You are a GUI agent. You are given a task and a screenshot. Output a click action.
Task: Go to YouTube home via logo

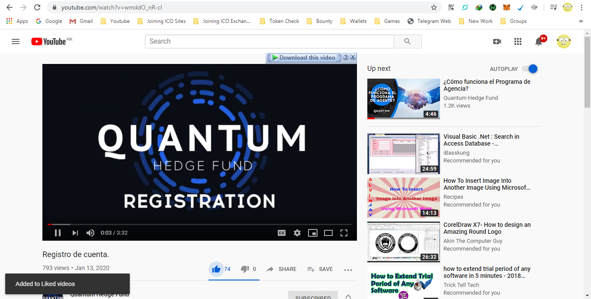[x=48, y=41]
